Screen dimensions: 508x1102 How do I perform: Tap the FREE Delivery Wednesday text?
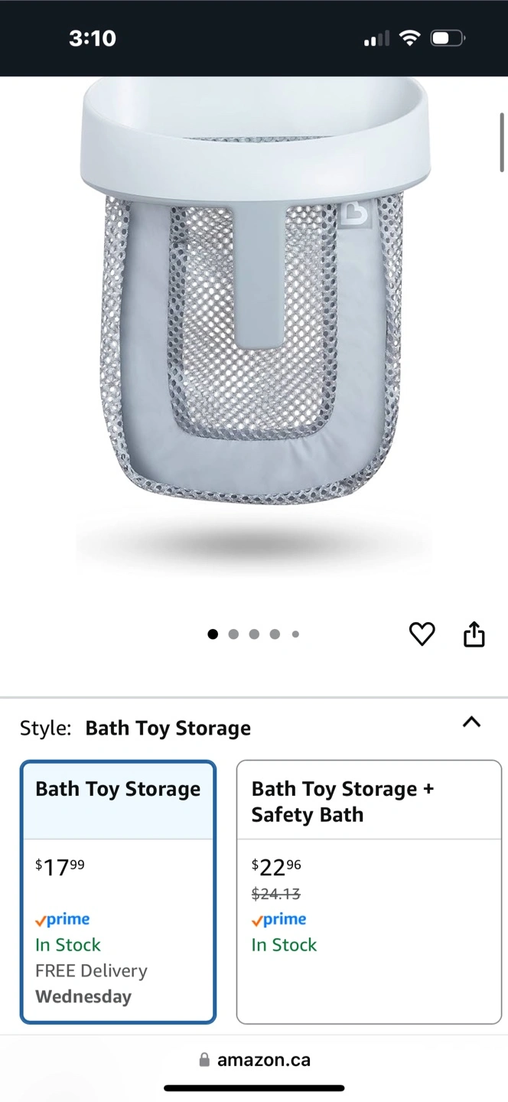coord(91,983)
